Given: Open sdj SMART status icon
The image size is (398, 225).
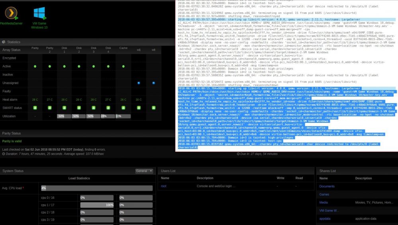Looking at the screenshot, I should tap(139, 108).
